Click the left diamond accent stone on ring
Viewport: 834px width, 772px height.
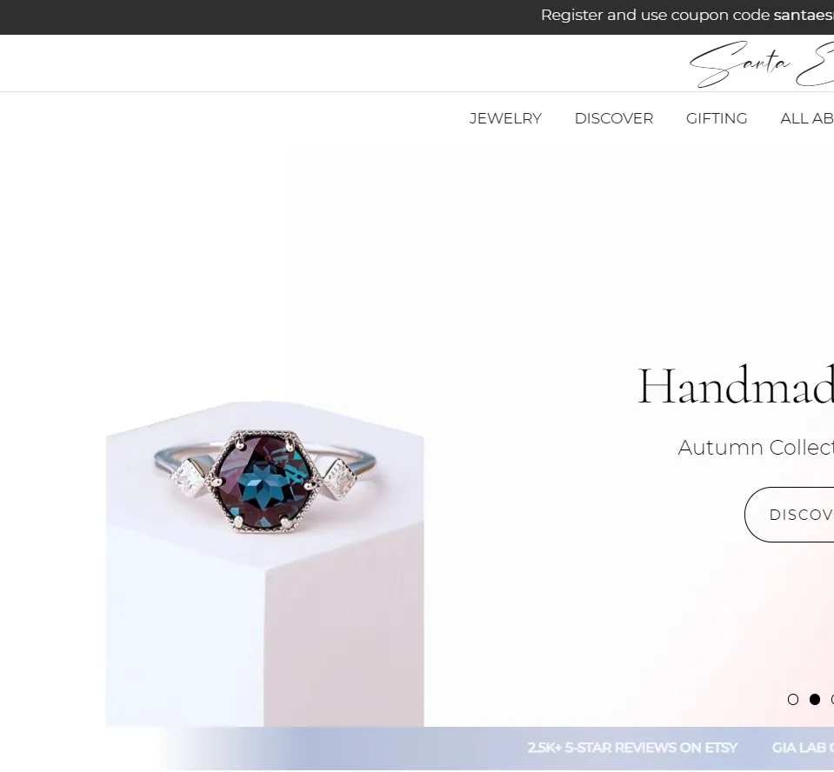tap(189, 478)
